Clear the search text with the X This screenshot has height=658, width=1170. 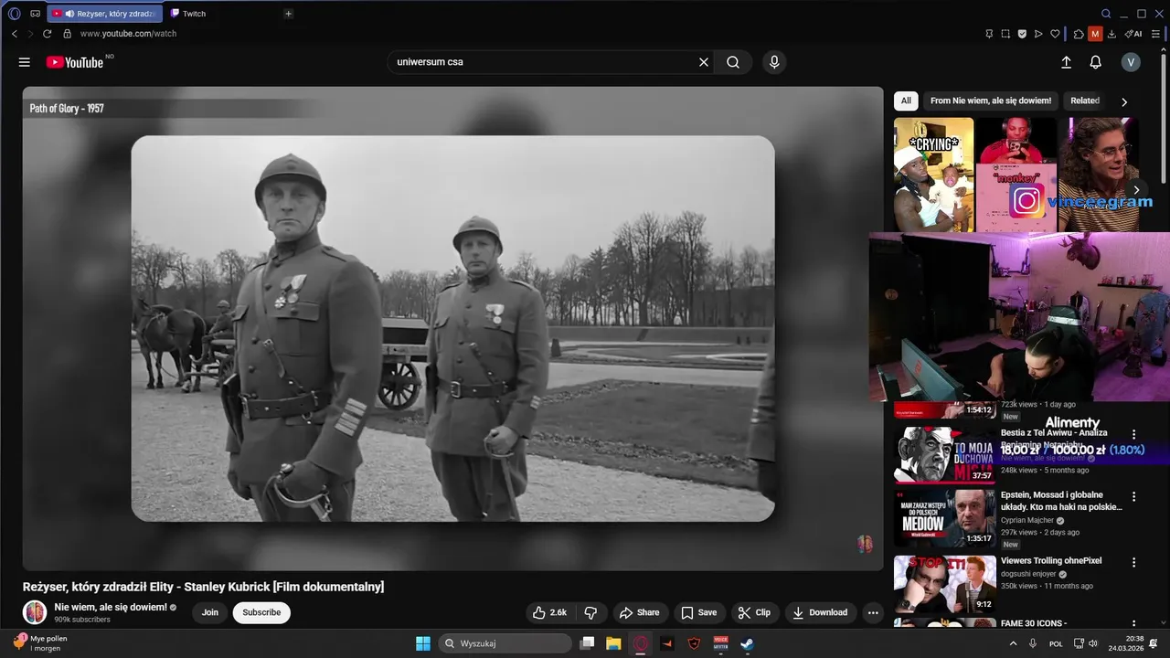pos(704,62)
